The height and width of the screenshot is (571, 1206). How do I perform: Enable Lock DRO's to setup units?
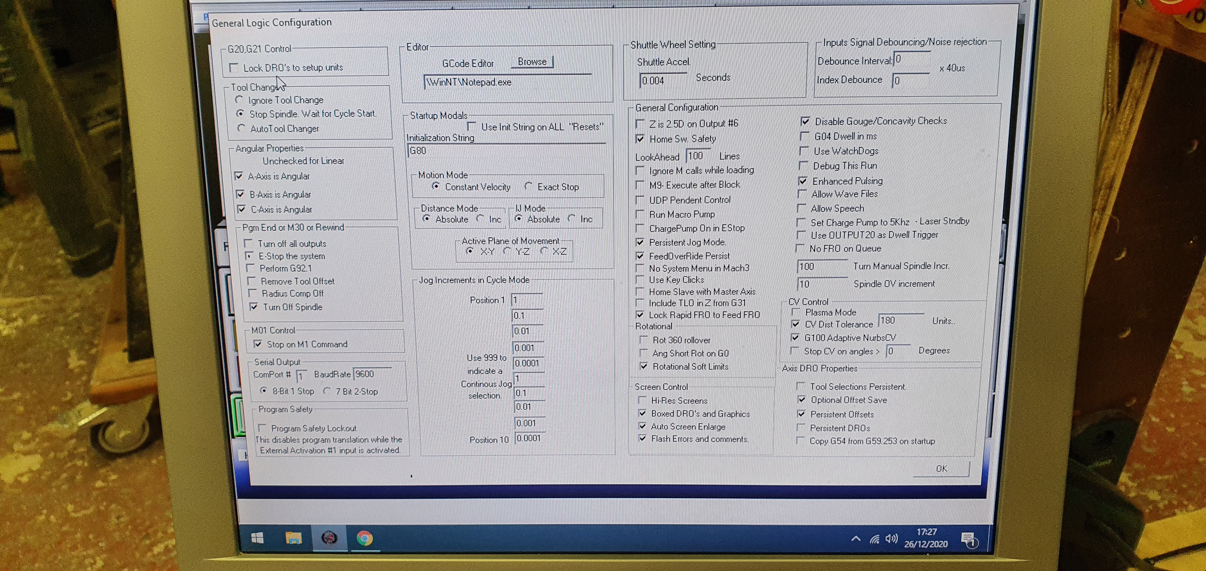[x=234, y=68]
